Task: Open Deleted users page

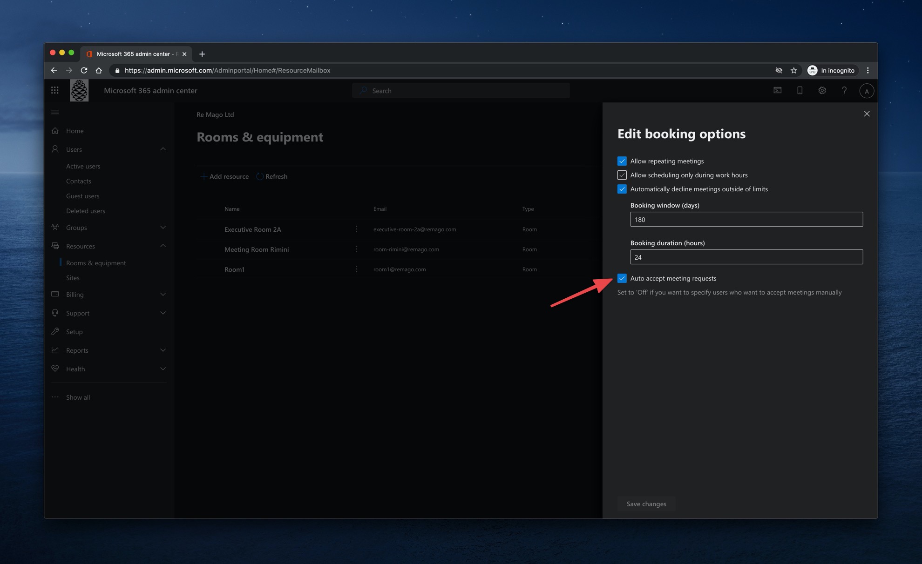Action: (x=86, y=211)
